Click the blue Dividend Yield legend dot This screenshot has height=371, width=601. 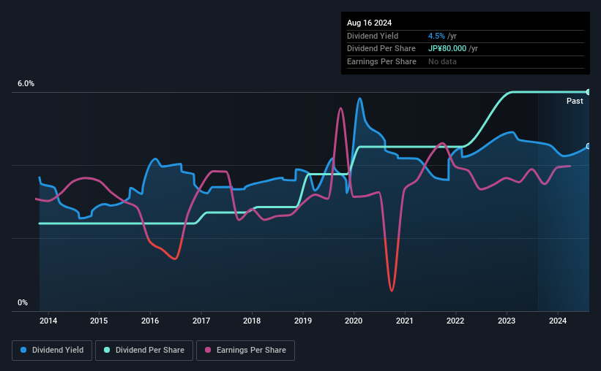point(23,350)
